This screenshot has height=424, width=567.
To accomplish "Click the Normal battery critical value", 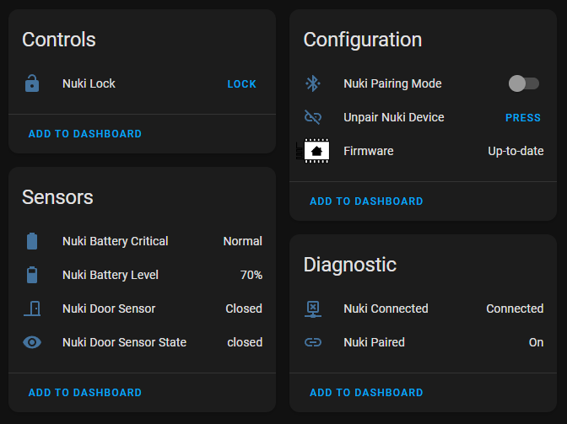I will coord(243,241).
